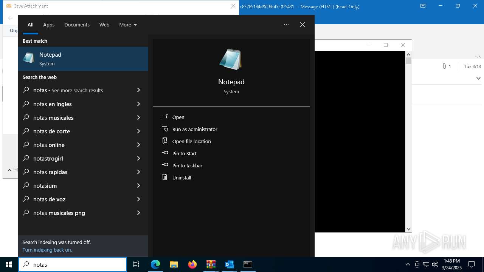The width and height of the screenshot is (484, 272).
Task: Open WinRAR from the taskbar
Action: click(x=211, y=264)
